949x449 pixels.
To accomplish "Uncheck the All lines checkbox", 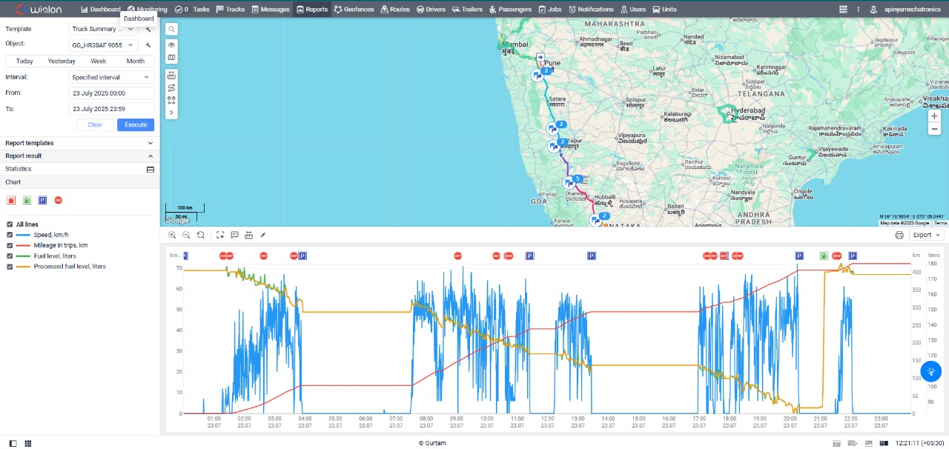I will 10,224.
